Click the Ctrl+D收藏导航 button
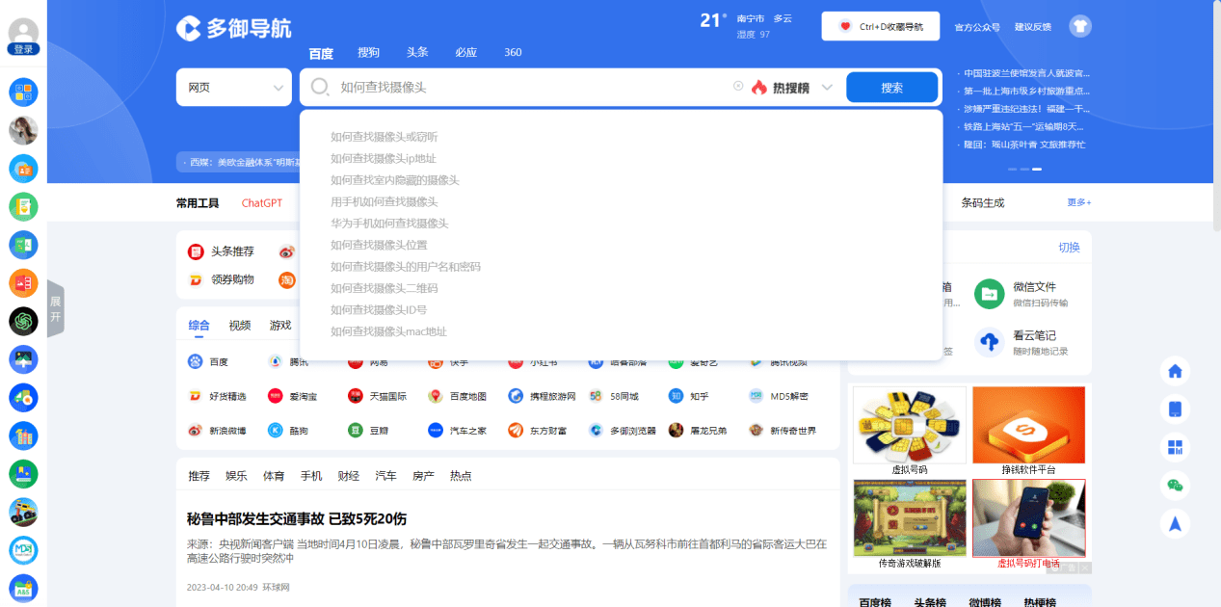The image size is (1221, 607). click(x=880, y=27)
